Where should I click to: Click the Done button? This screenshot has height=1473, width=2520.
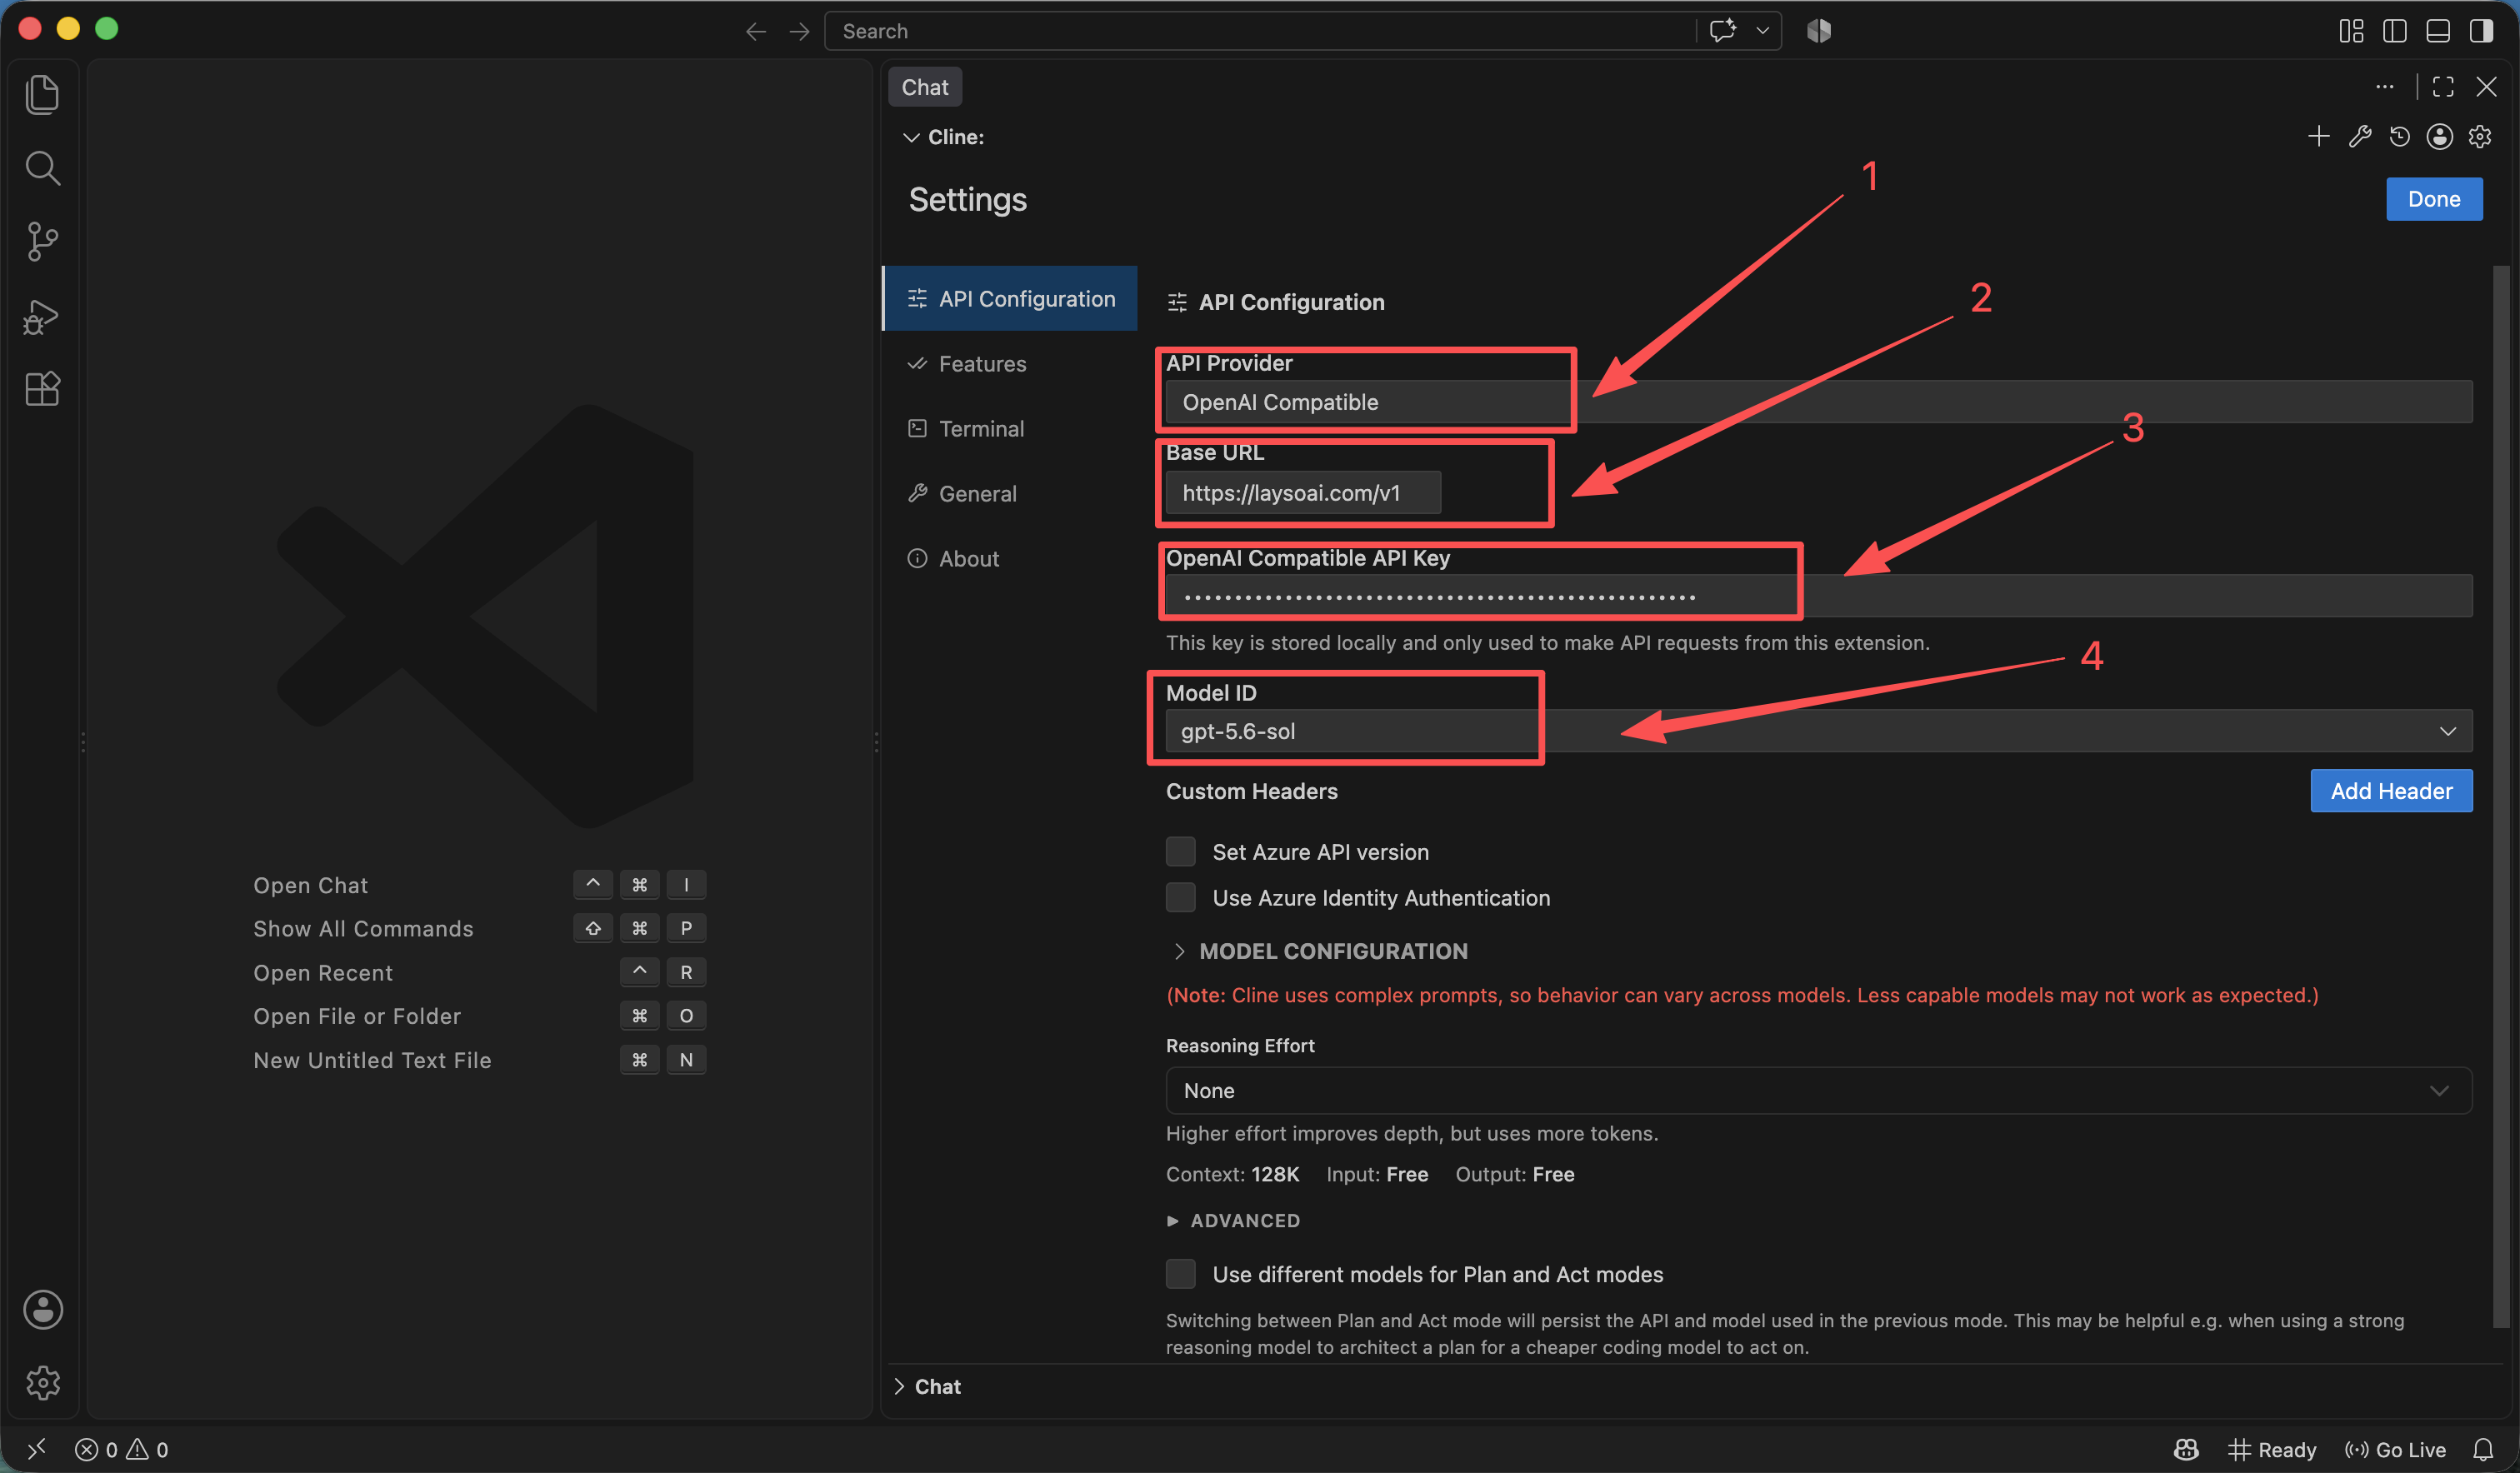point(2434,199)
